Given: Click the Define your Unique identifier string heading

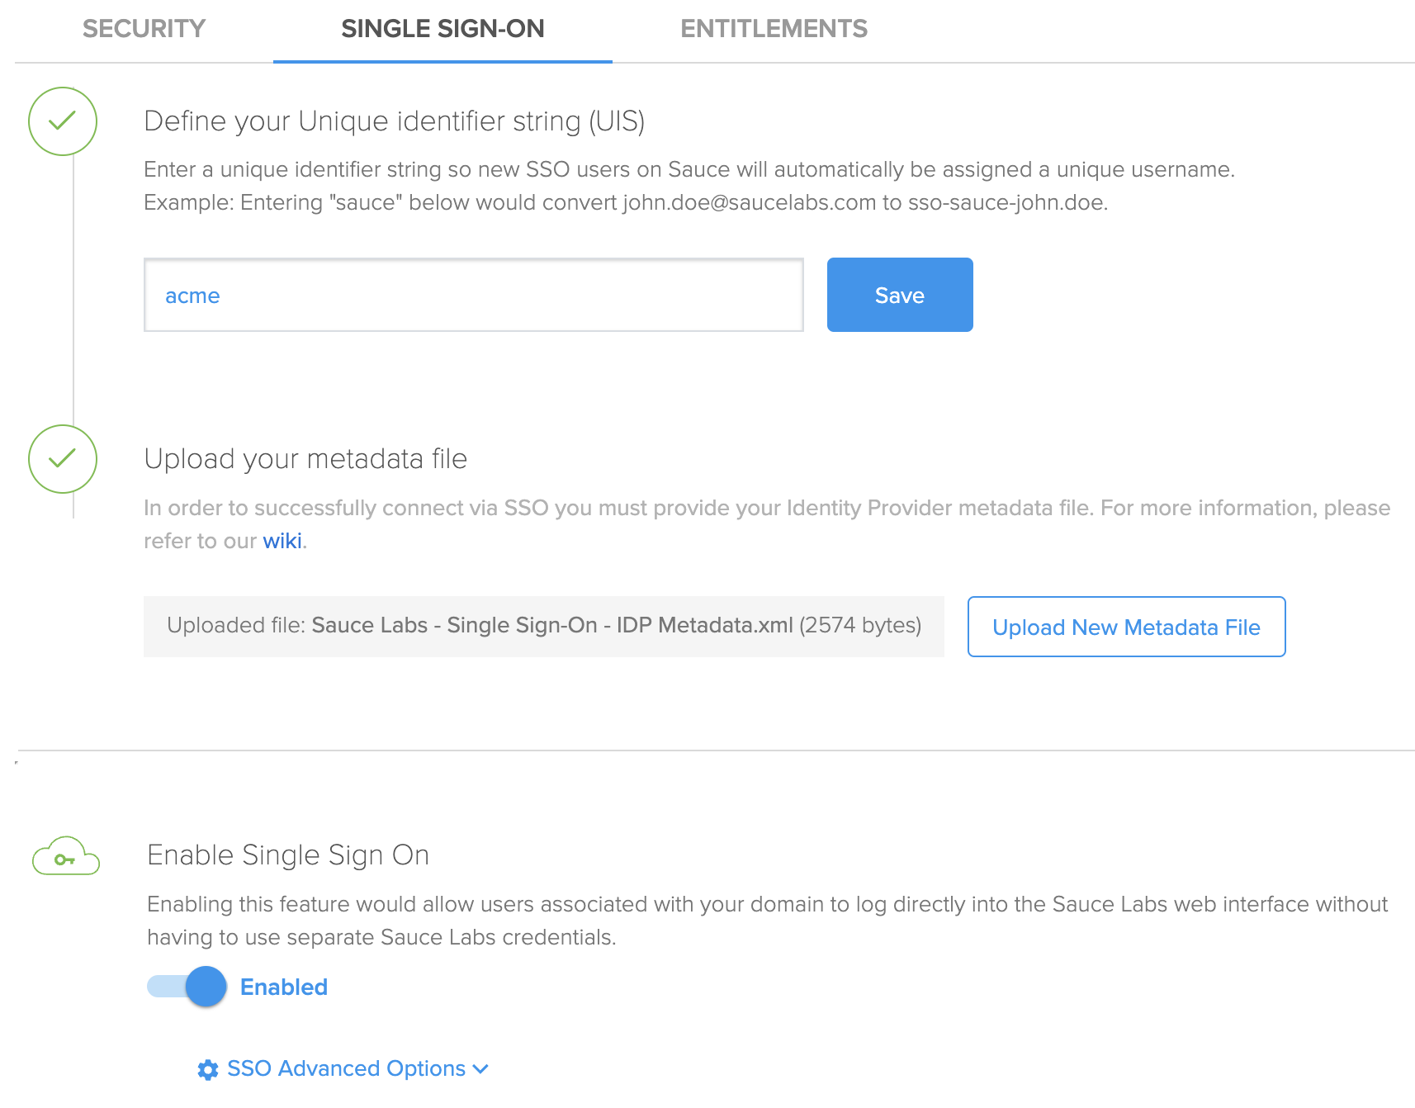Looking at the screenshot, I should (395, 121).
